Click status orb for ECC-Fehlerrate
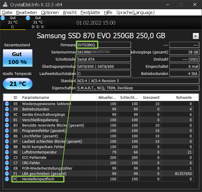The image size is (202, 192). pos(7,158)
